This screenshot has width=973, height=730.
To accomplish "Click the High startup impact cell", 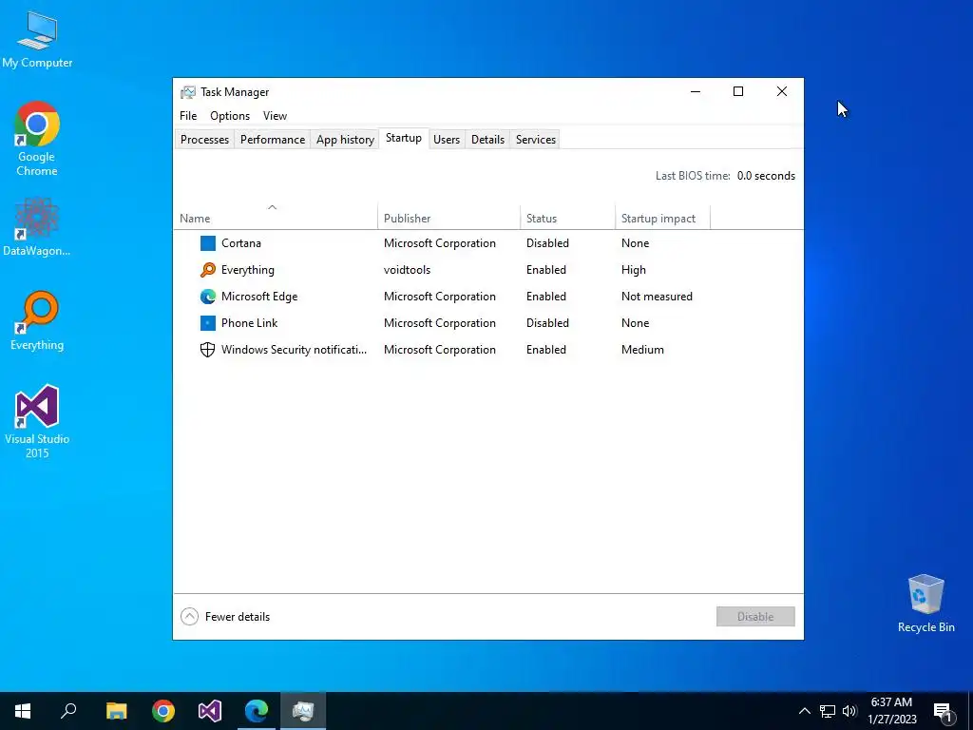I will 634,270.
